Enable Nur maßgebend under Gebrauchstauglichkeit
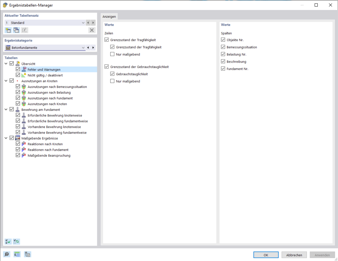The width and height of the screenshot is (338, 261). [112, 81]
